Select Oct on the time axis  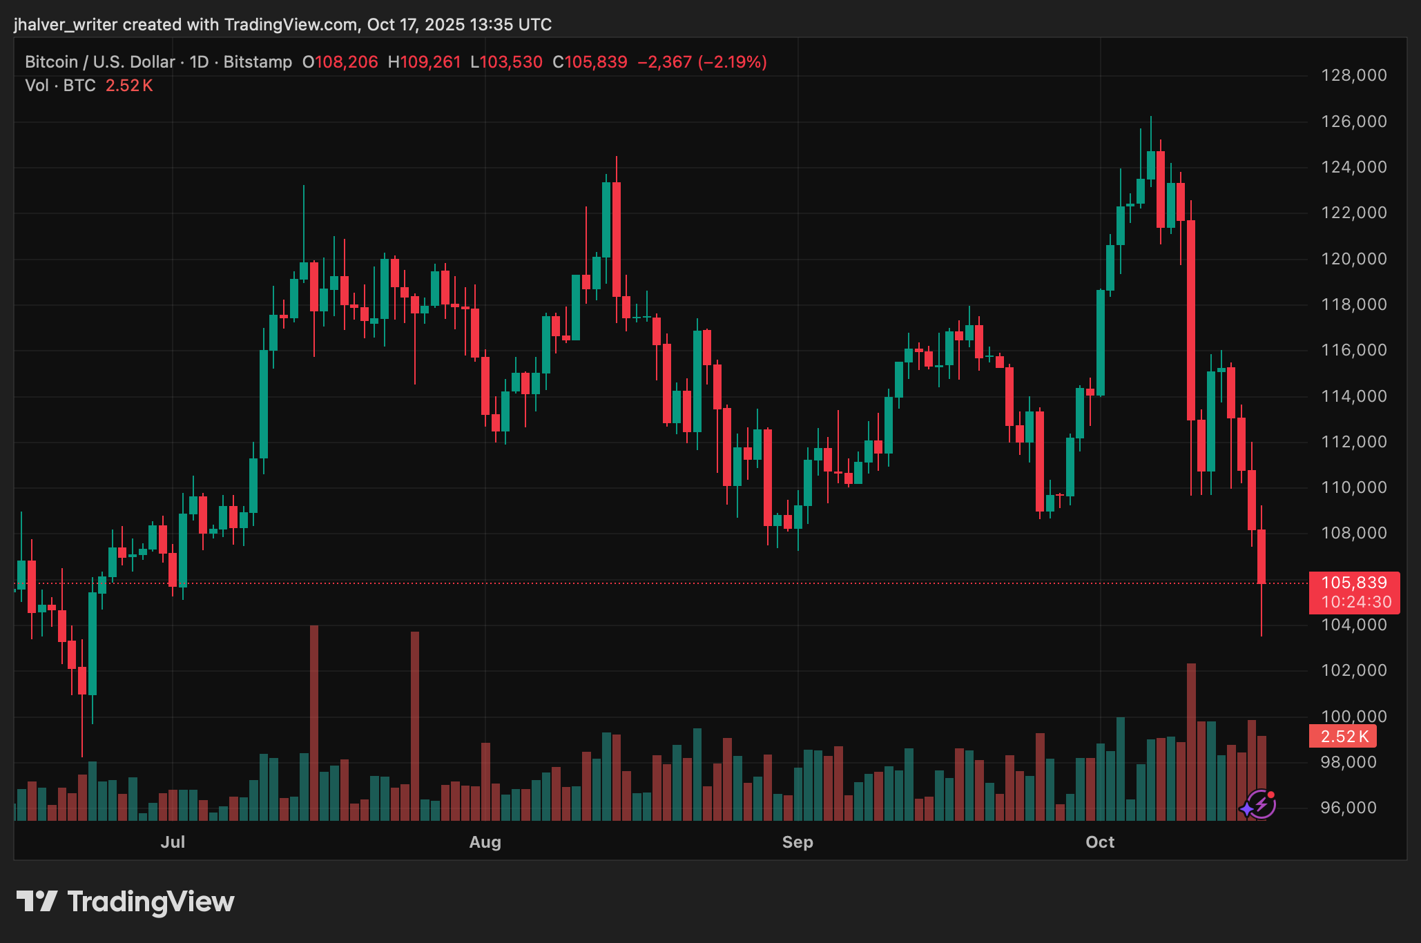tap(1100, 842)
